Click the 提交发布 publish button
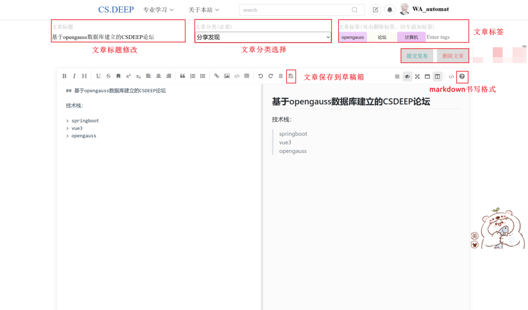Viewport: 528px width, 310px height. [417, 56]
